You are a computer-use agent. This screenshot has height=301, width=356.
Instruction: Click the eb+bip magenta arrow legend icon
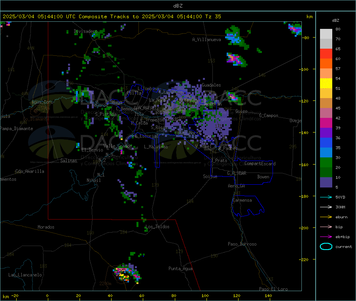(x=326, y=237)
